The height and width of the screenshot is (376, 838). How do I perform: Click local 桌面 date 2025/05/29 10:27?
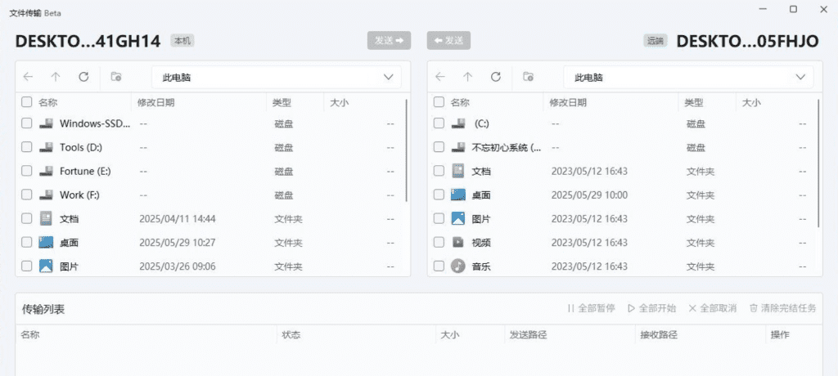coord(178,243)
